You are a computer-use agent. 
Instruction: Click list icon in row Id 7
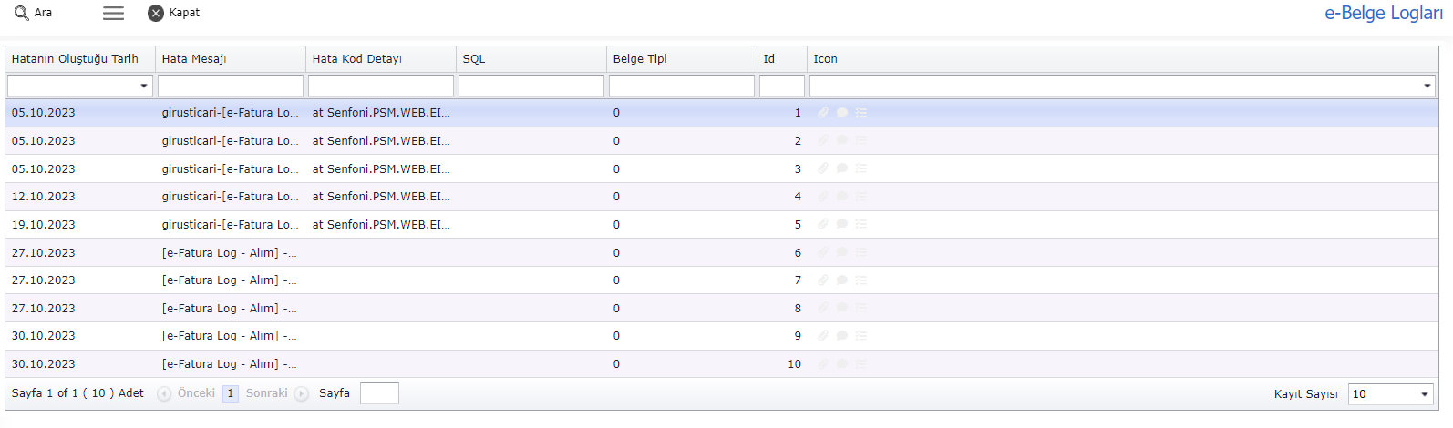[861, 280]
